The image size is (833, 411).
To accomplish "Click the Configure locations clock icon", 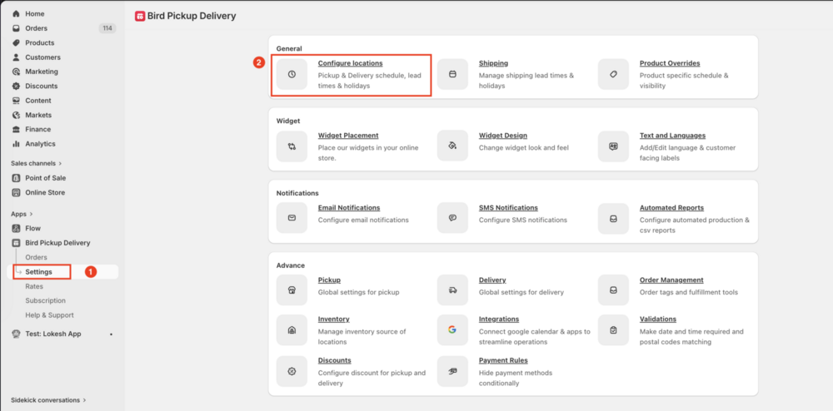I will (292, 74).
